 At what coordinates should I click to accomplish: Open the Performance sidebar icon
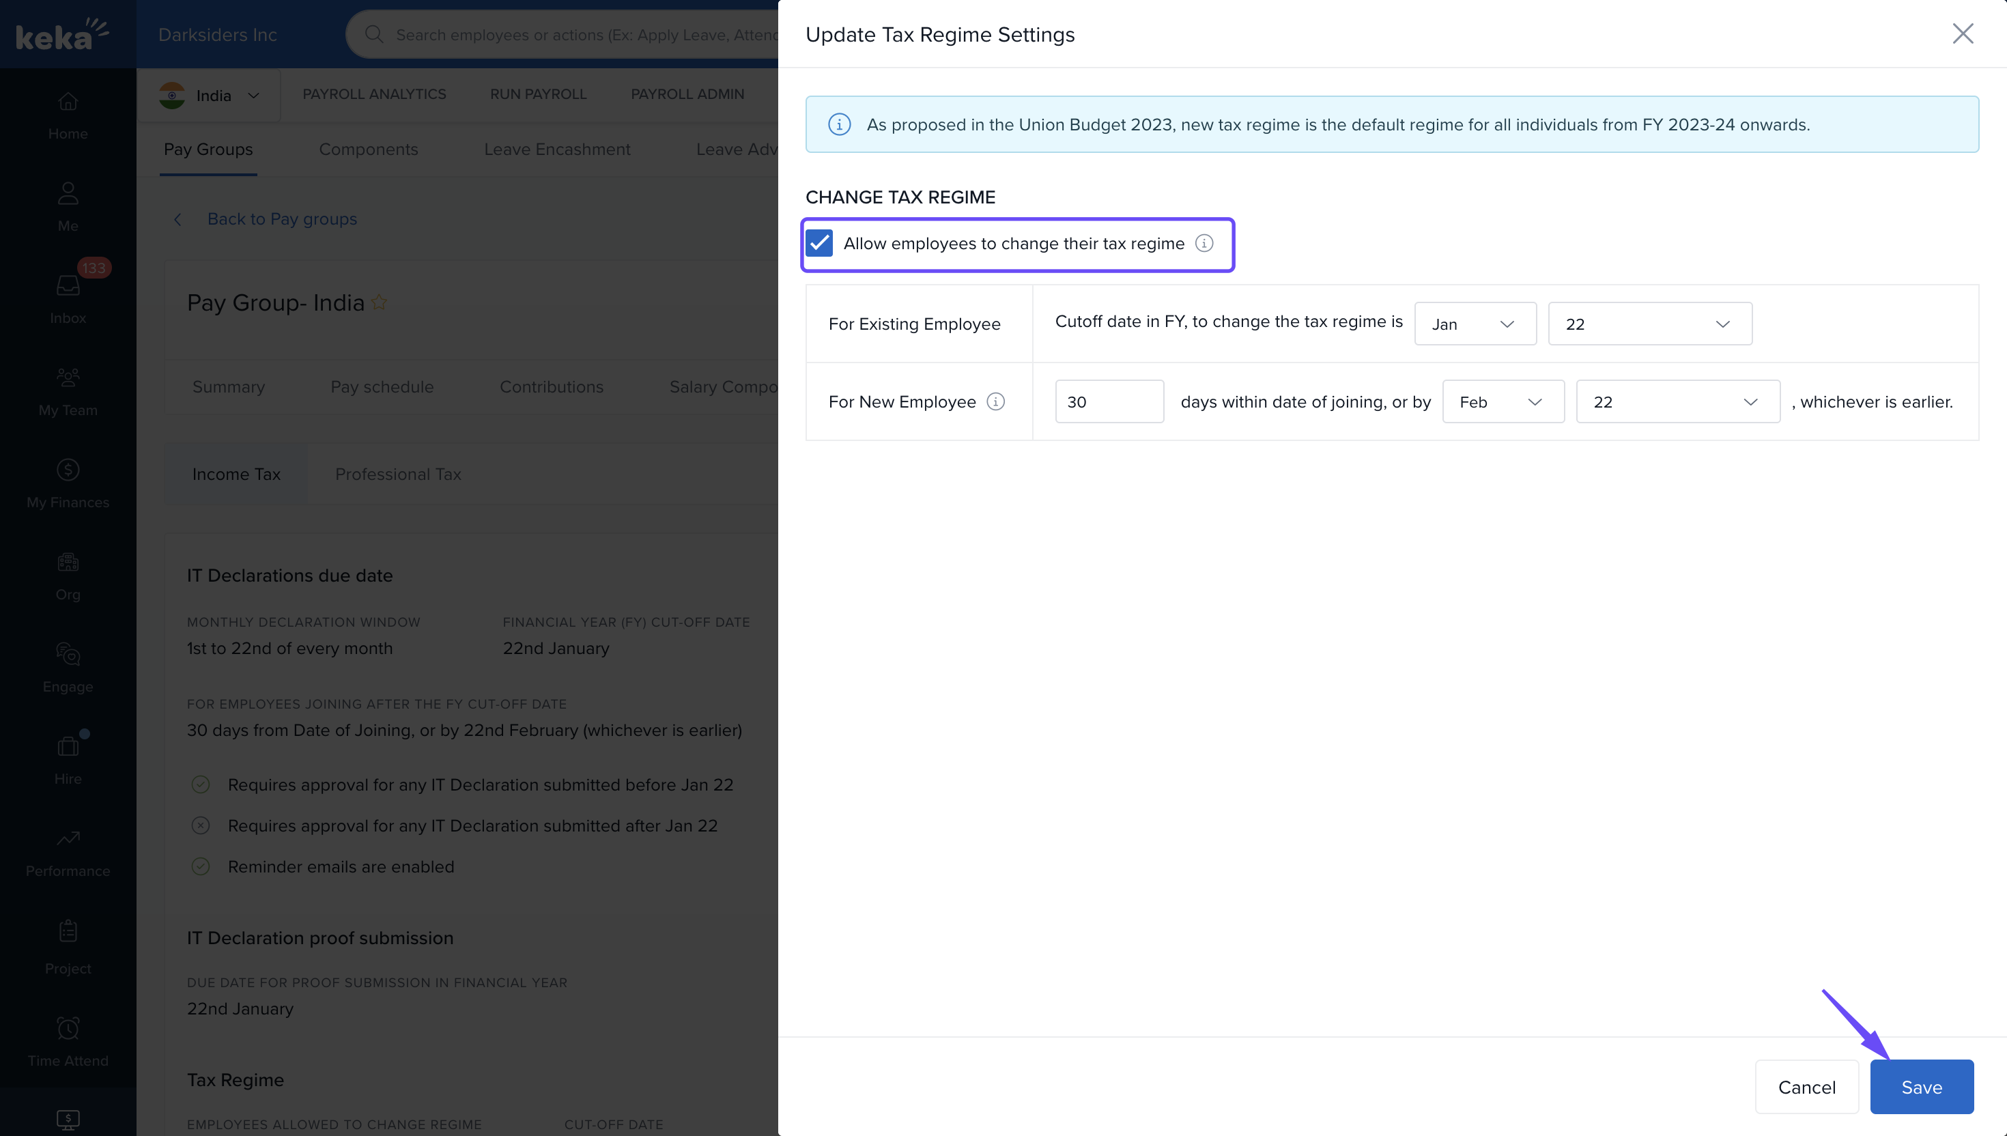(x=68, y=839)
